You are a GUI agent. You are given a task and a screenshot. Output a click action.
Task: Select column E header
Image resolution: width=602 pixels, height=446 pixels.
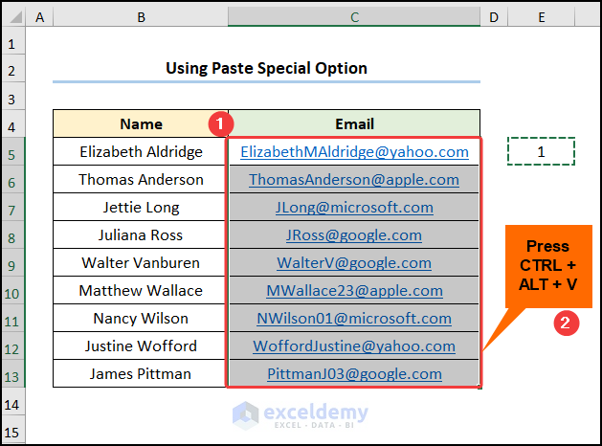541,17
